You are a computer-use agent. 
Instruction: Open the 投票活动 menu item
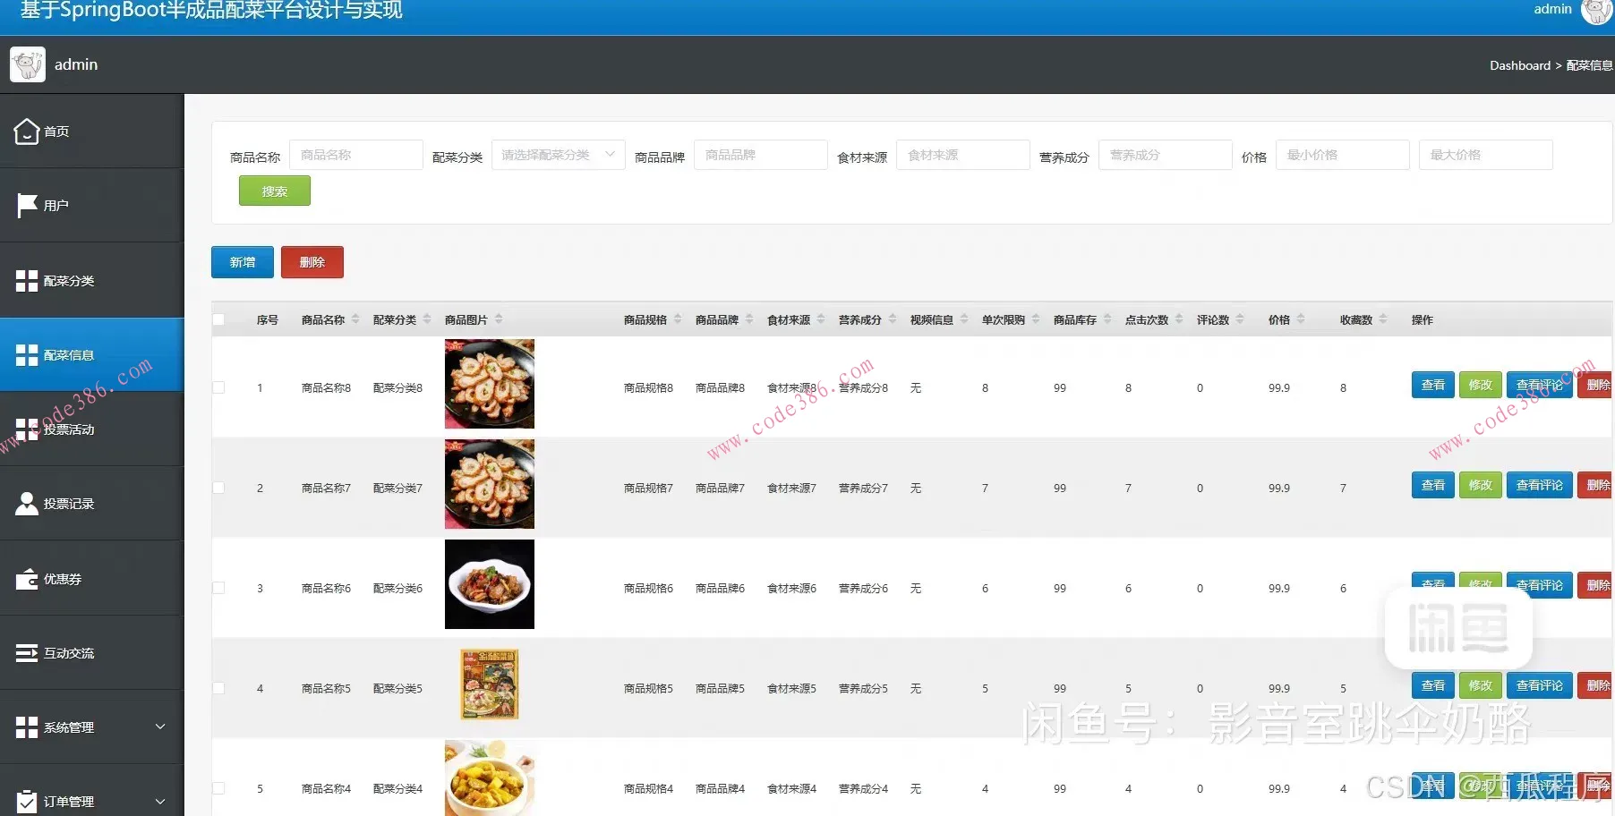[91, 429]
